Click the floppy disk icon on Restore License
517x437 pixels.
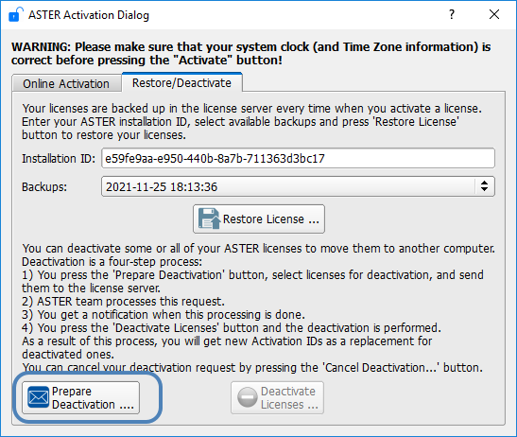click(209, 218)
